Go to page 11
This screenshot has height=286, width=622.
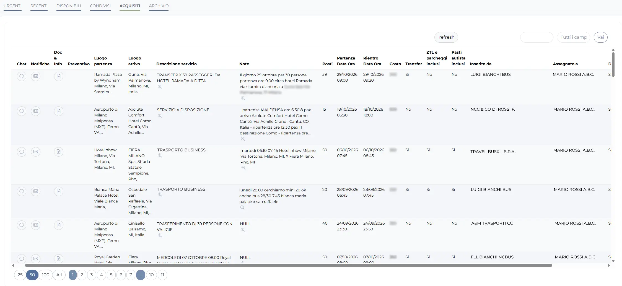pos(162,275)
